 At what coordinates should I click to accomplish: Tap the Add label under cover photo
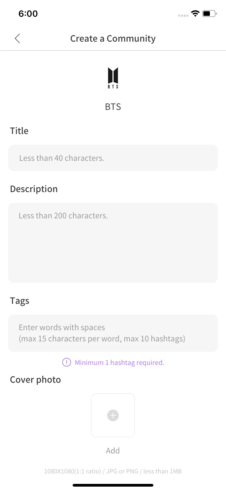[113, 451]
